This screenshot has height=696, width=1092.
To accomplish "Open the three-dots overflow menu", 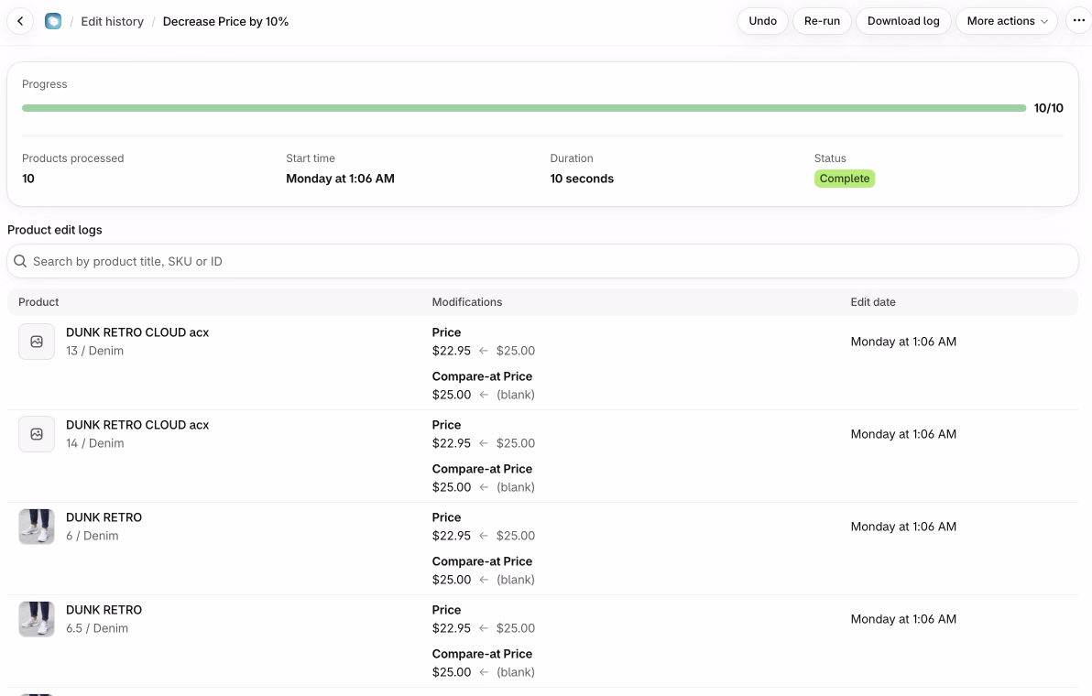I will point(1078,21).
